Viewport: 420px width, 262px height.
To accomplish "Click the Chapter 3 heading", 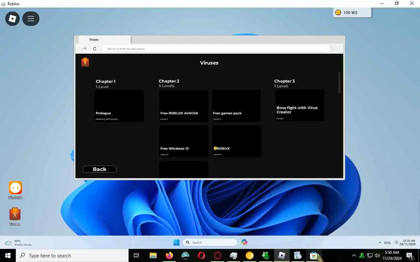I will (x=284, y=81).
